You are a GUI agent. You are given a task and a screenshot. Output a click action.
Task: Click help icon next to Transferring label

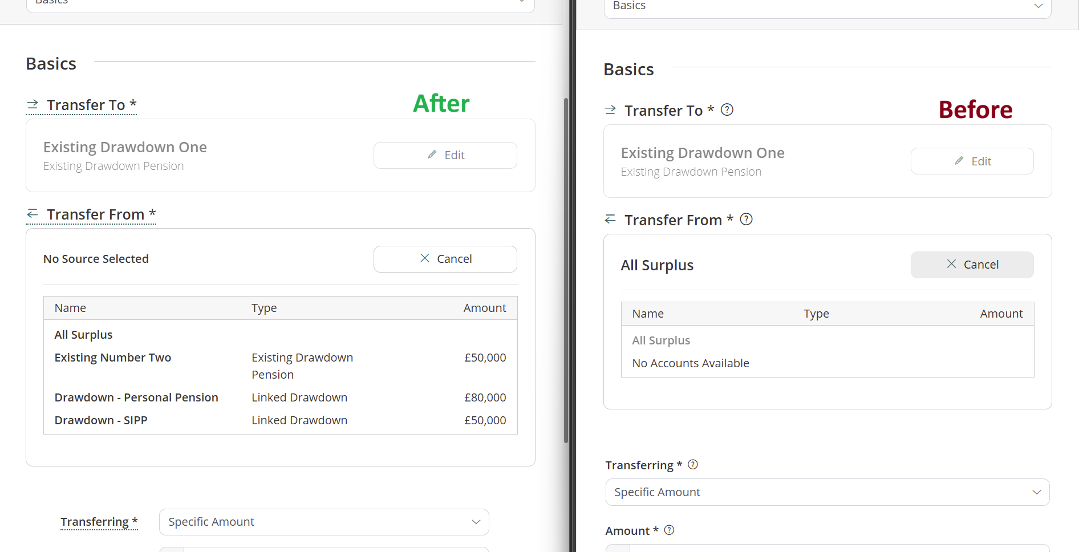693,465
